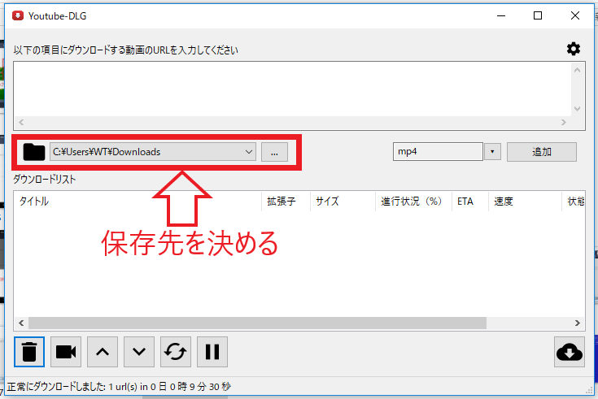Click URL box scroll-left arrow
Image resolution: width=598 pixels, height=399 pixels.
coord(21,123)
